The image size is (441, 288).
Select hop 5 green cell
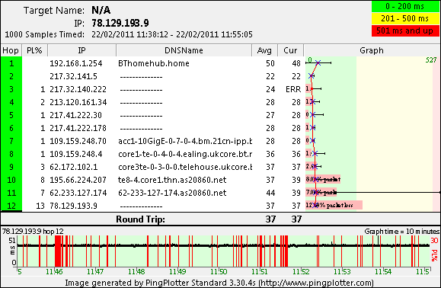click(x=11, y=115)
